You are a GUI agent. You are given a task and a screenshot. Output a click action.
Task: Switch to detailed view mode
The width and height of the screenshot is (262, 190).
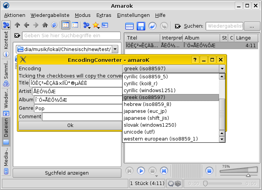(x=75, y=25)
